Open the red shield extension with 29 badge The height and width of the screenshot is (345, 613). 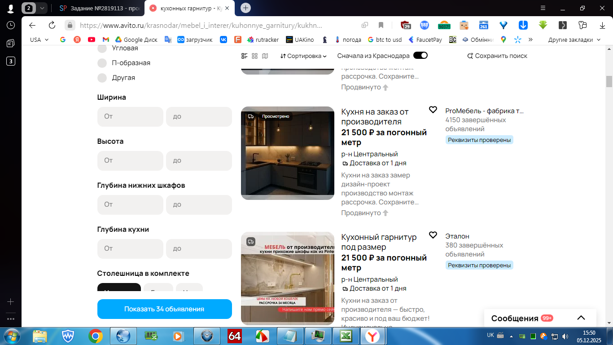[406, 25]
